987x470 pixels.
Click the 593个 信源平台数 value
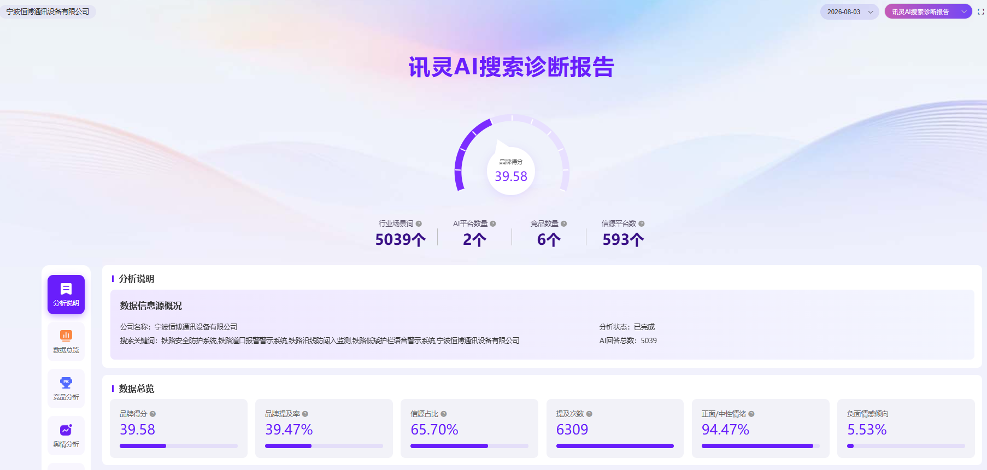tap(623, 239)
